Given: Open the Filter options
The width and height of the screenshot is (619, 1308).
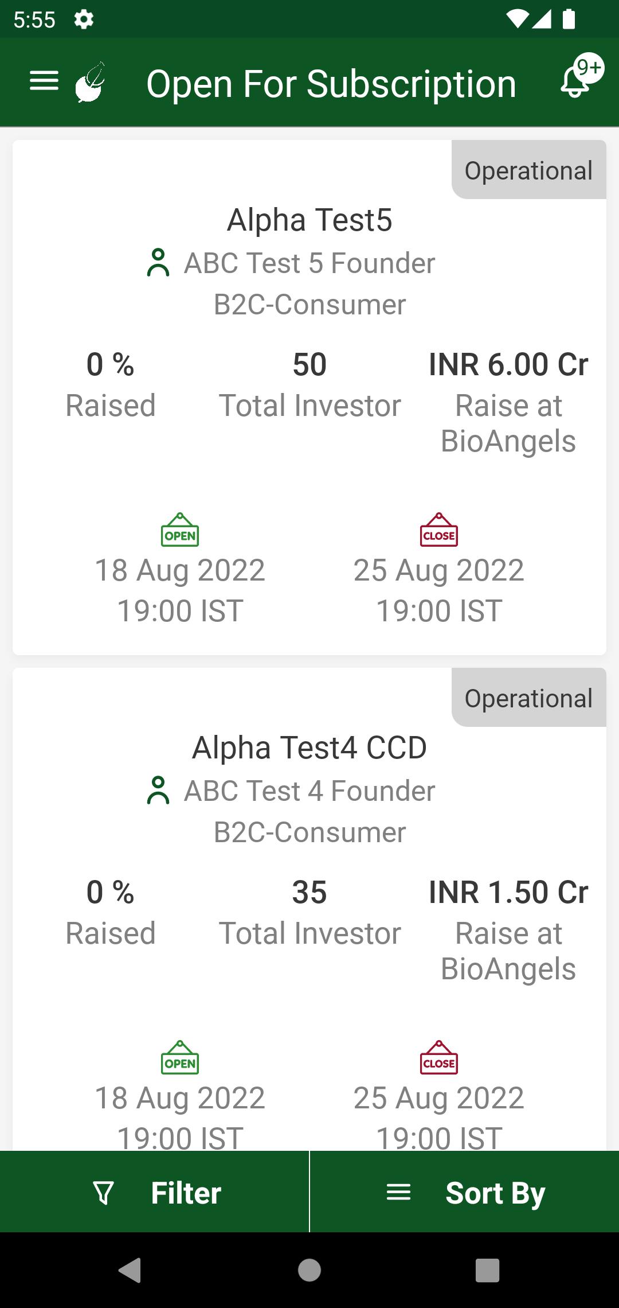Looking at the screenshot, I should (154, 1192).
